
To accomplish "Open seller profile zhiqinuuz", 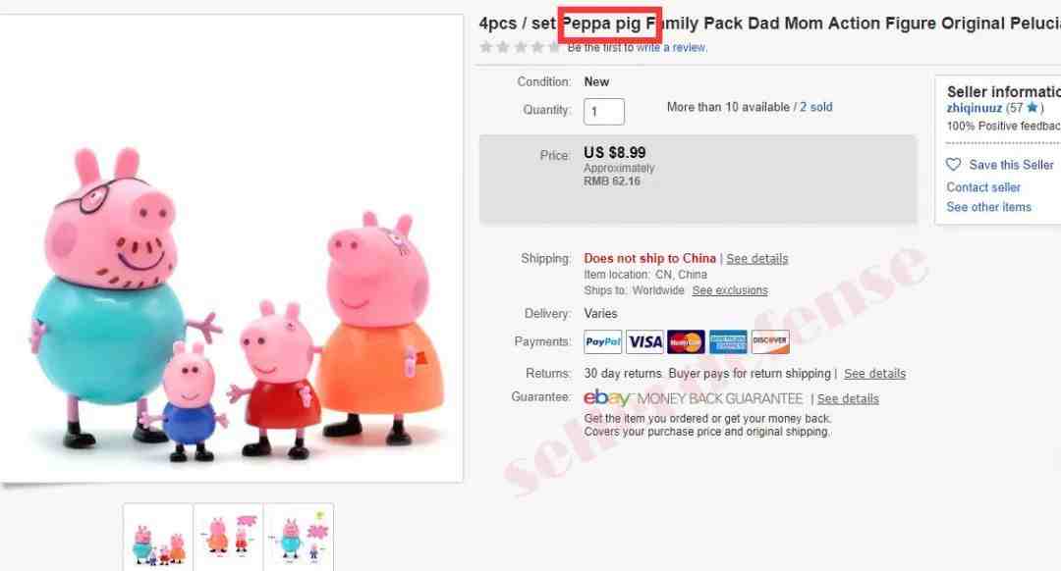I will pyautogui.click(x=974, y=108).
